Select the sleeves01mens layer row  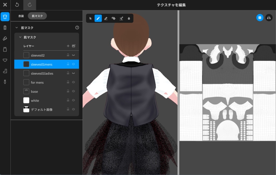pos(47,64)
